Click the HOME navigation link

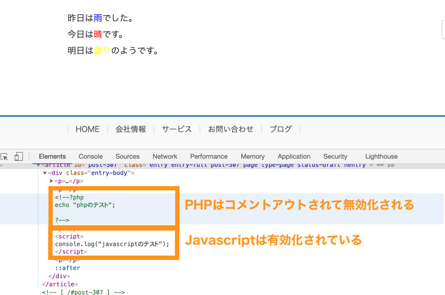coord(87,129)
